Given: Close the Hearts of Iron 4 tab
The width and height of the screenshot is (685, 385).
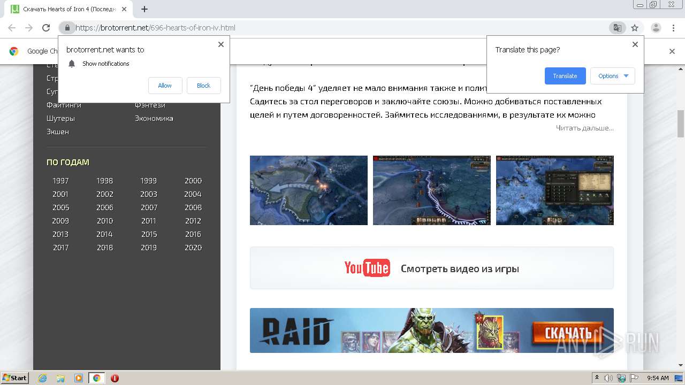Looking at the screenshot, I should click(x=124, y=9).
